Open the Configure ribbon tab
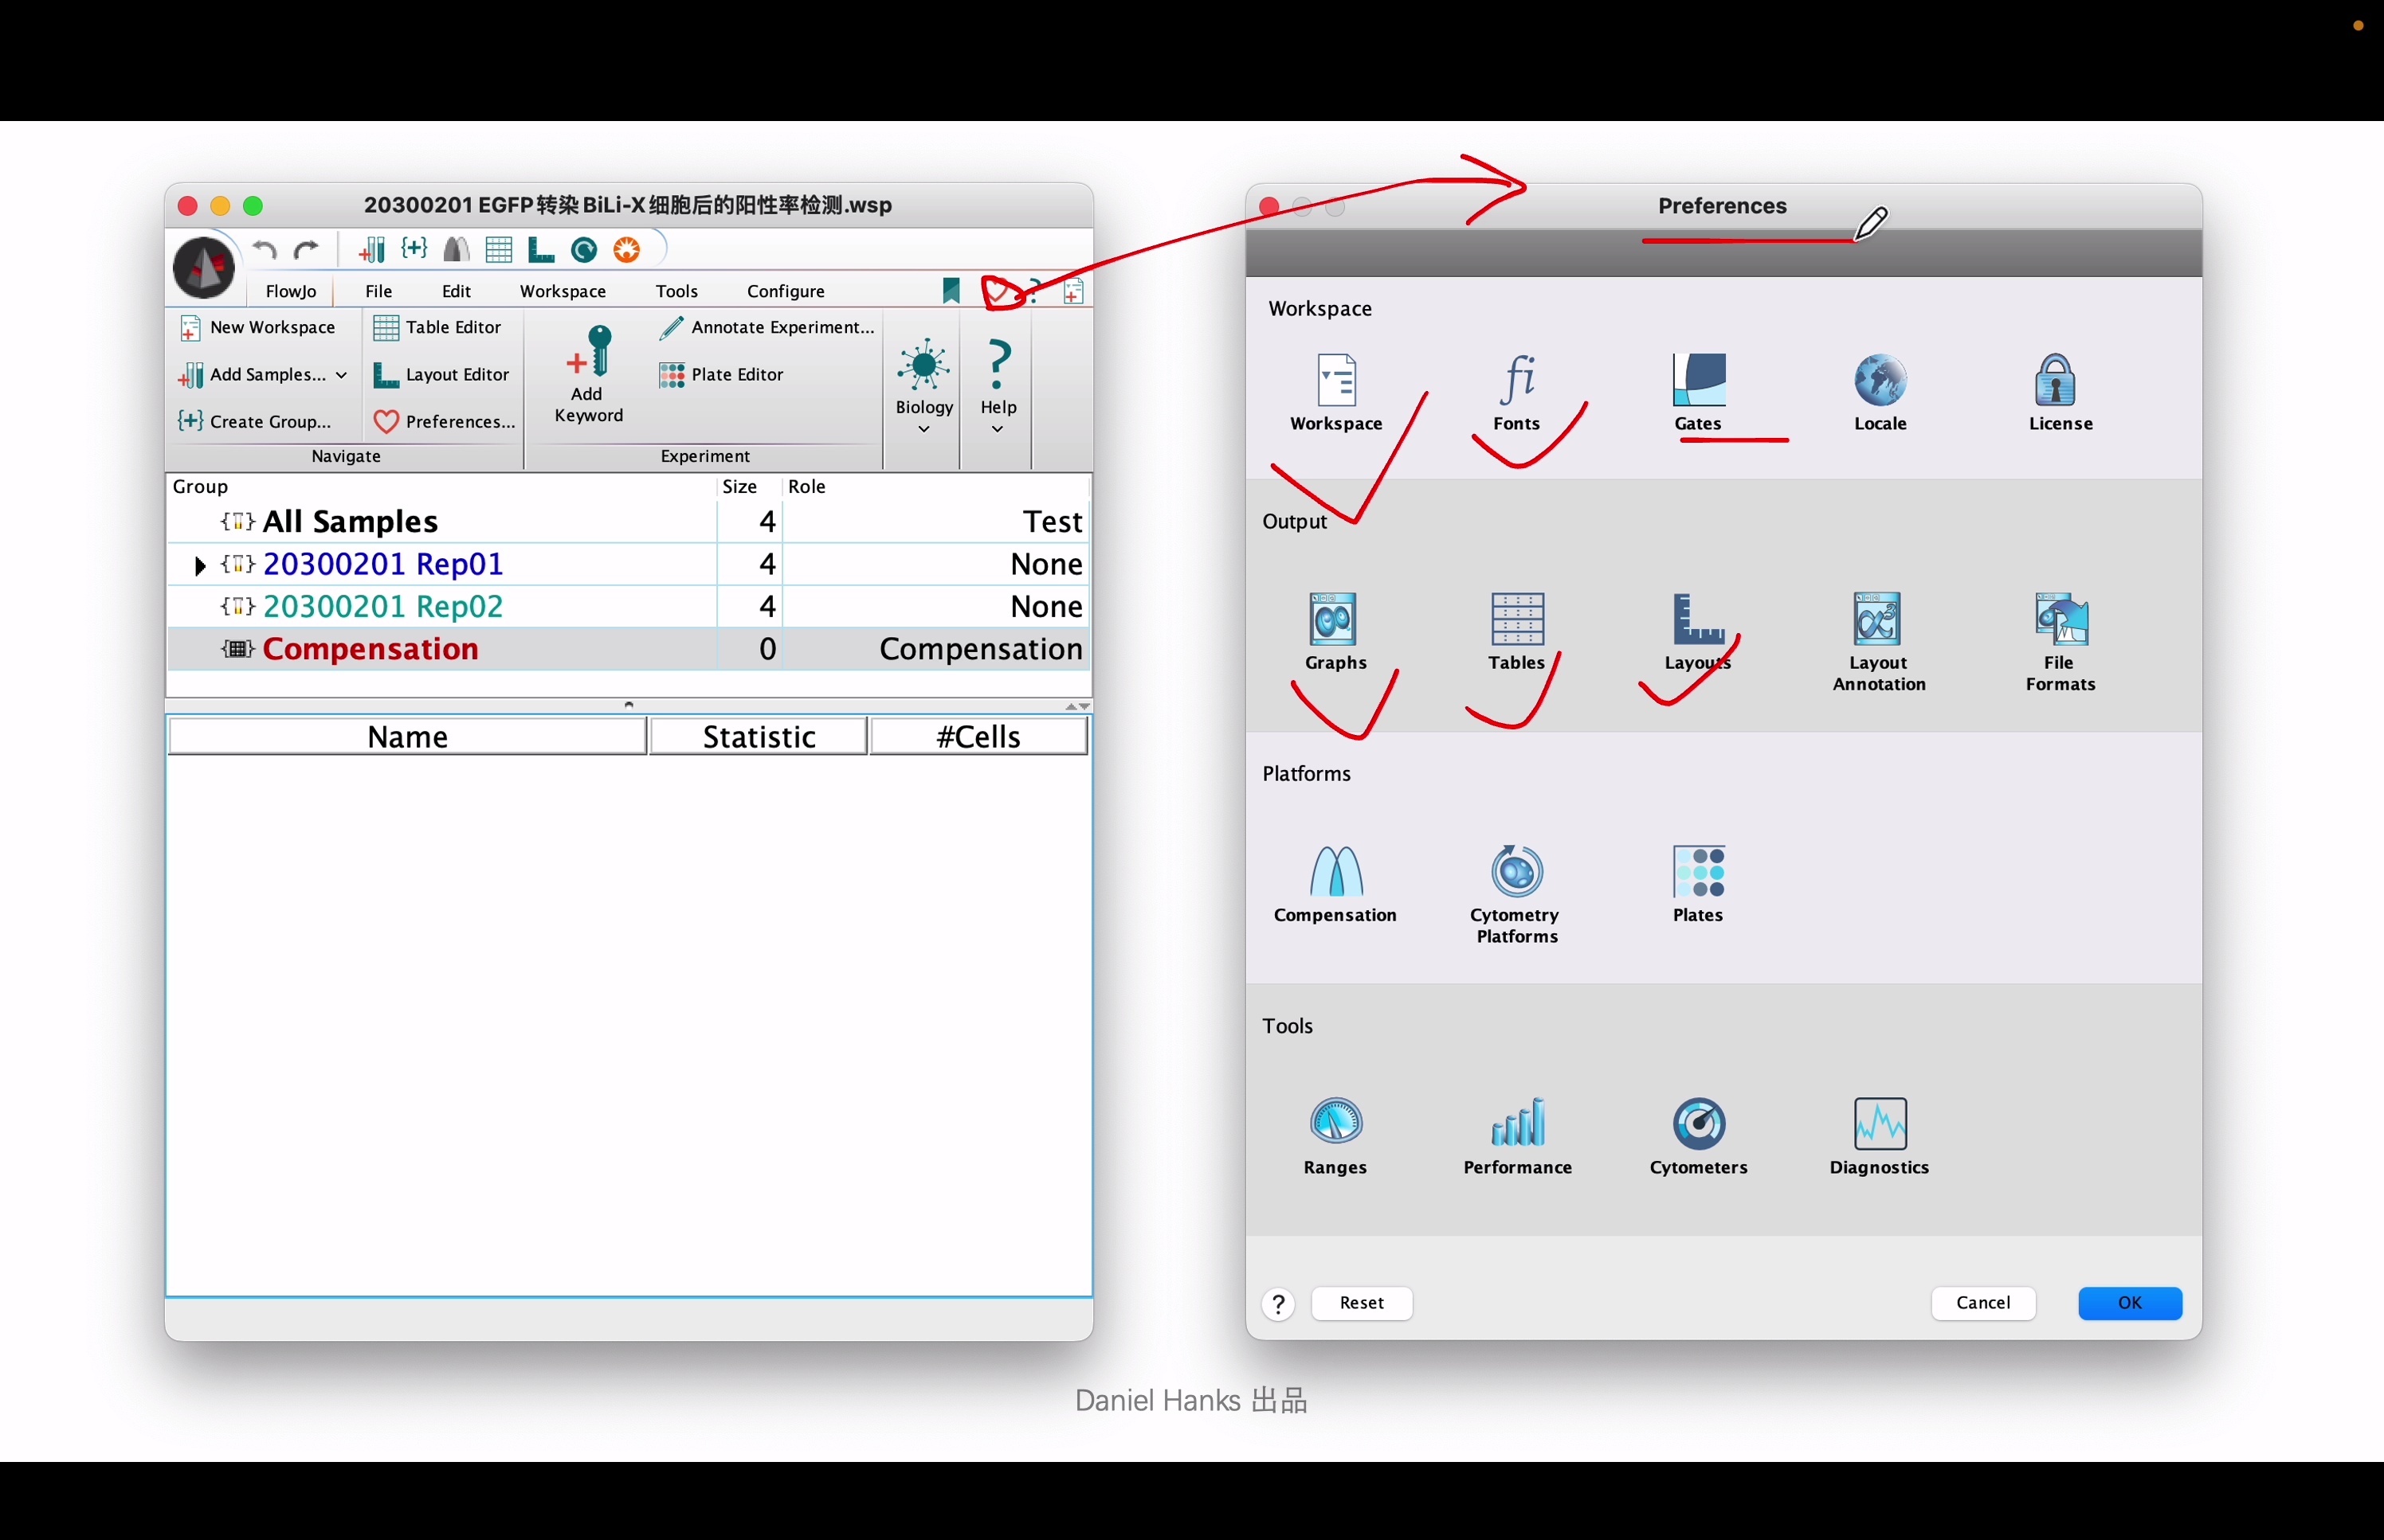The width and height of the screenshot is (2384, 1540). tap(786, 291)
